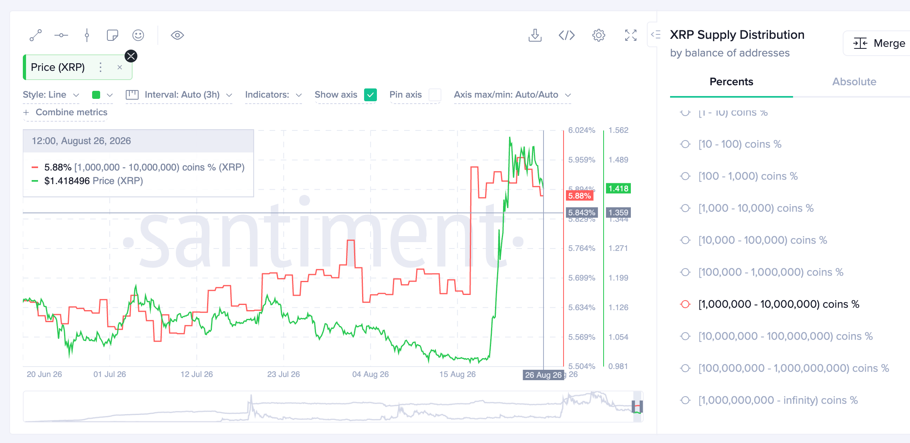Toggle [100,000 - 1,000,000) coins % metric
Image resolution: width=910 pixels, height=443 pixels.
pos(762,272)
